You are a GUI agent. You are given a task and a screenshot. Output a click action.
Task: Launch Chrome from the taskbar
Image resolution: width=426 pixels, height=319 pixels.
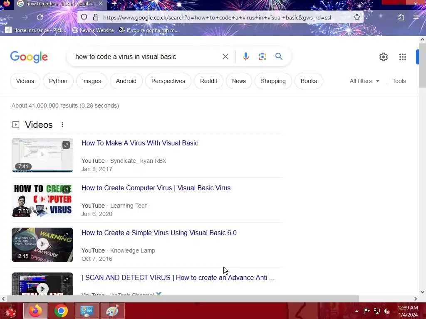[61, 311]
